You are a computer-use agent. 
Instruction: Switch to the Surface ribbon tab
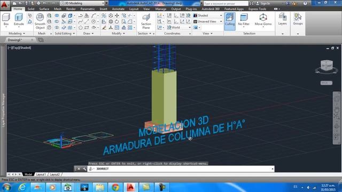pos(44,9)
